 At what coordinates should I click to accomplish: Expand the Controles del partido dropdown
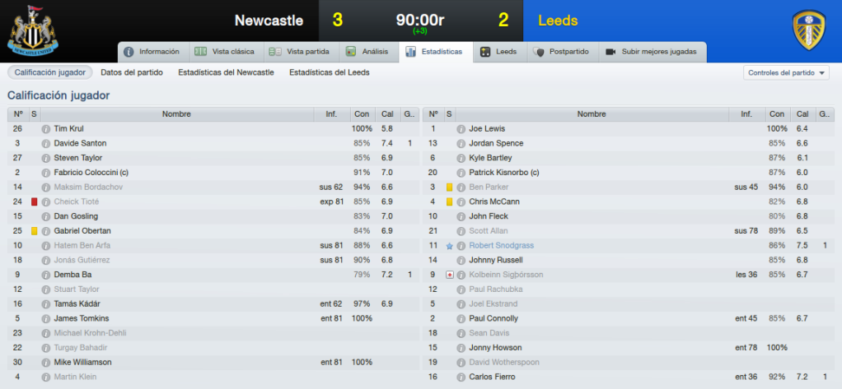coord(786,73)
